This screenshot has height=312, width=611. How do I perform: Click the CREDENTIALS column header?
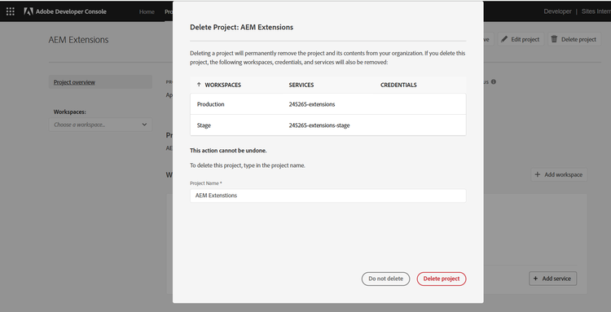click(398, 85)
